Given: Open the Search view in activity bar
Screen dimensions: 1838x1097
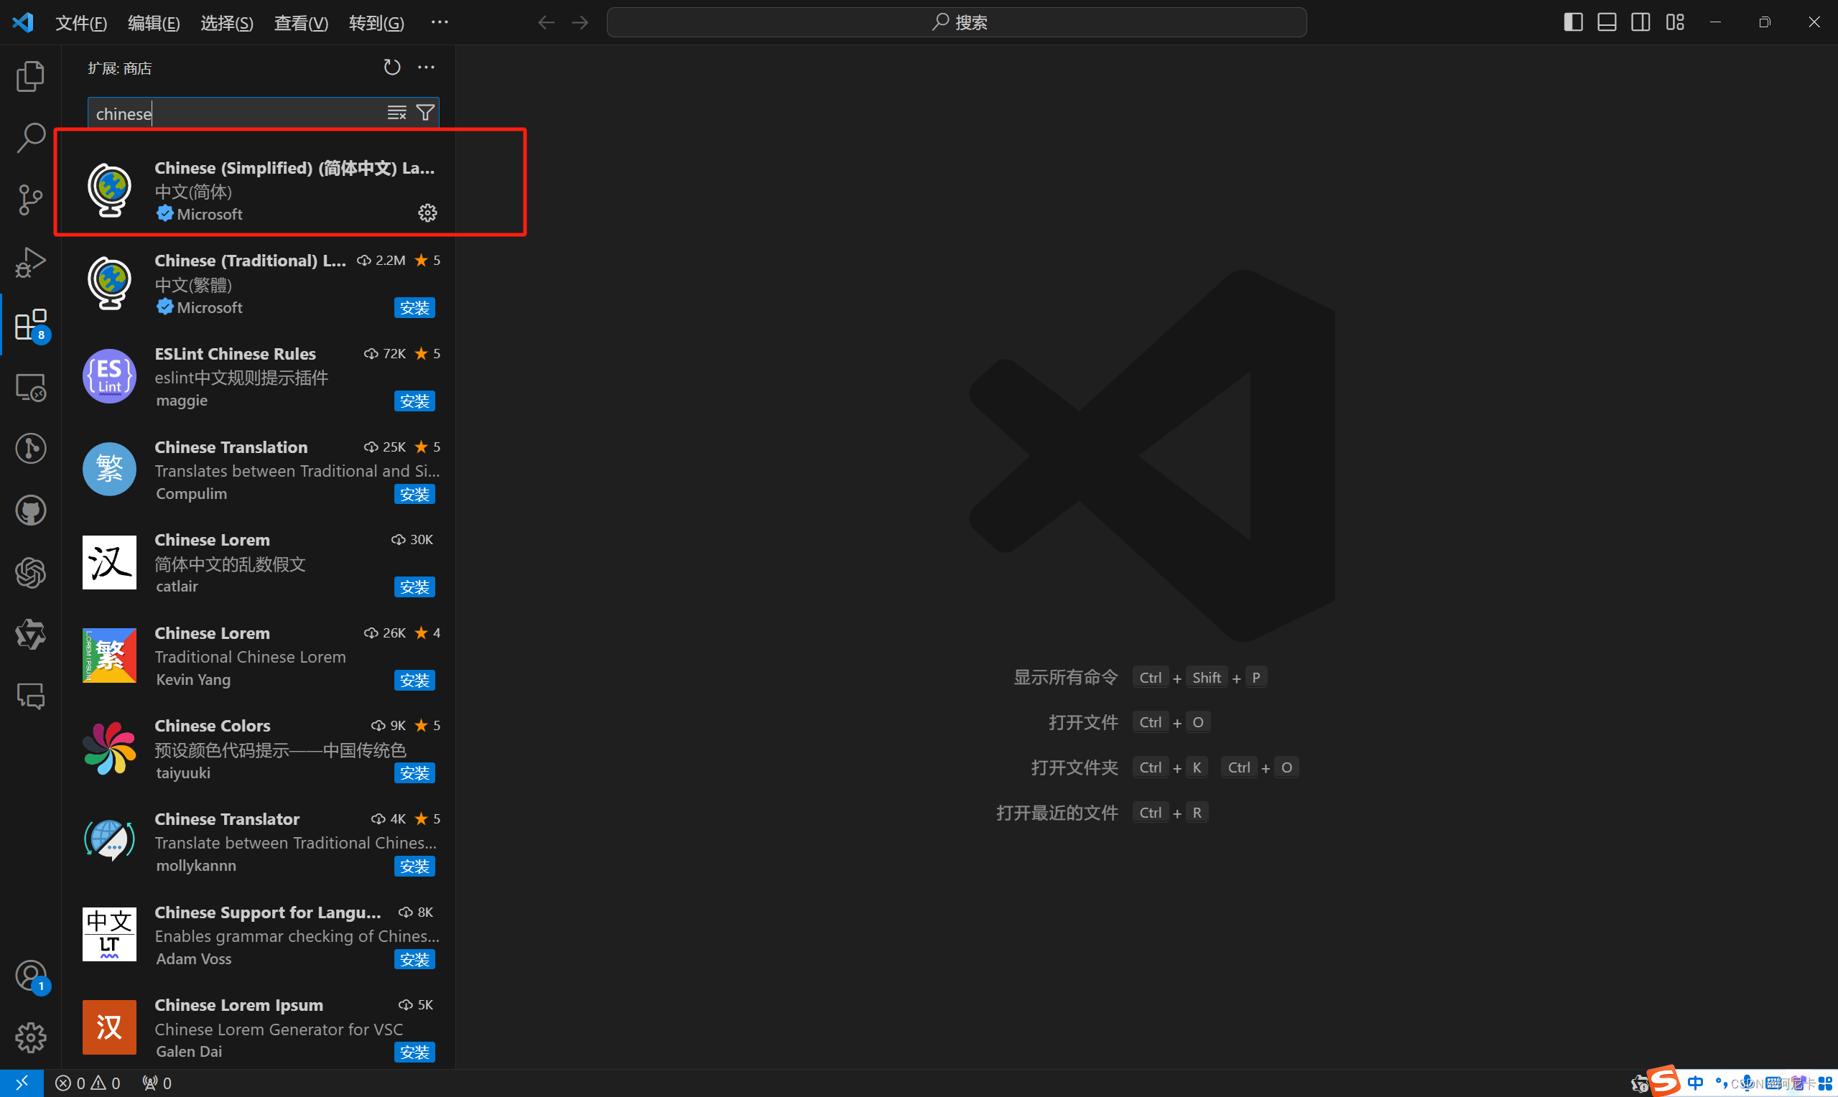Looking at the screenshot, I should point(30,138).
